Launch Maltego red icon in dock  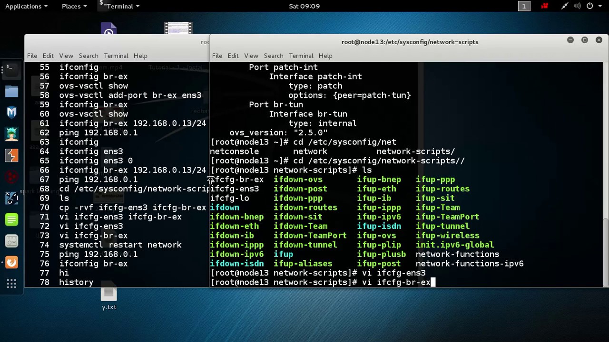pyautogui.click(x=11, y=177)
